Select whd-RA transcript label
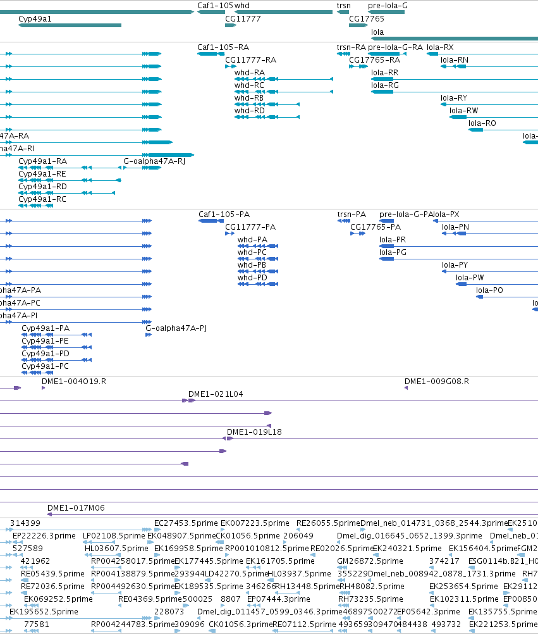This screenshot has height=634, width=538. pyautogui.click(x=250, y=73)
